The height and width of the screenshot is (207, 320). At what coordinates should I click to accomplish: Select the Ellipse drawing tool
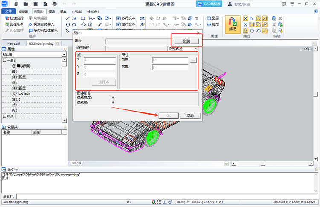tap(74, 25)
